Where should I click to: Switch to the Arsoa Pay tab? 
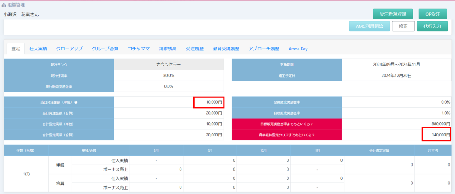(x=298, y=49)
